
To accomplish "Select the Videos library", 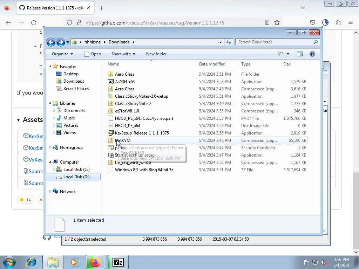I will [x=69, y=133].
